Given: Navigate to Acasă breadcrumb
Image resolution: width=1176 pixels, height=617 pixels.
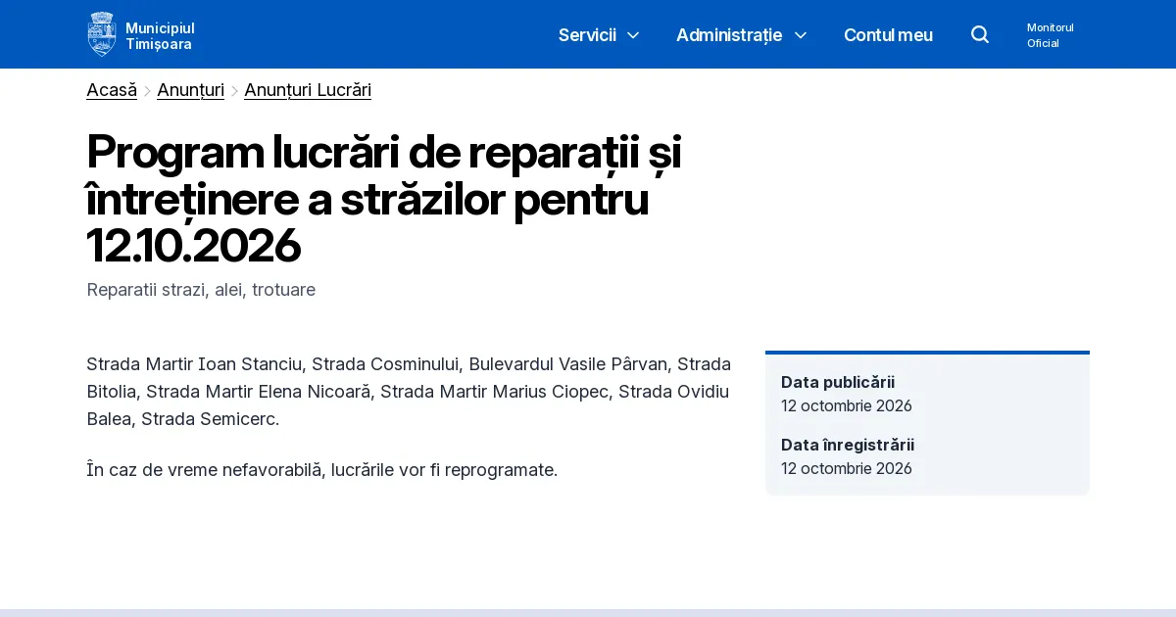Looking at the screenshot, I should point(112,90).
